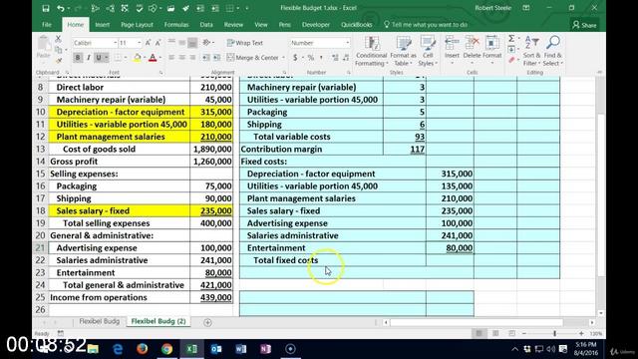Toggle Wrap Text
638x359 pixels.
tap(245, 43)
